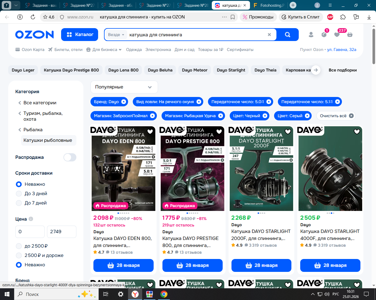Toggle the 'Распродажа' switch

coord(70,157)
